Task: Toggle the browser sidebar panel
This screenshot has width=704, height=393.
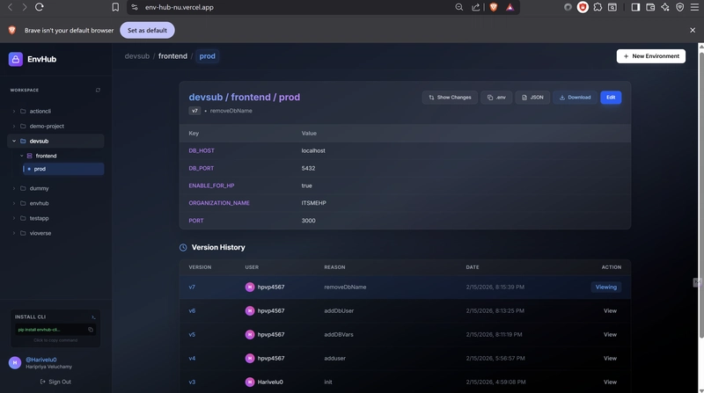Action: point(635,7)
